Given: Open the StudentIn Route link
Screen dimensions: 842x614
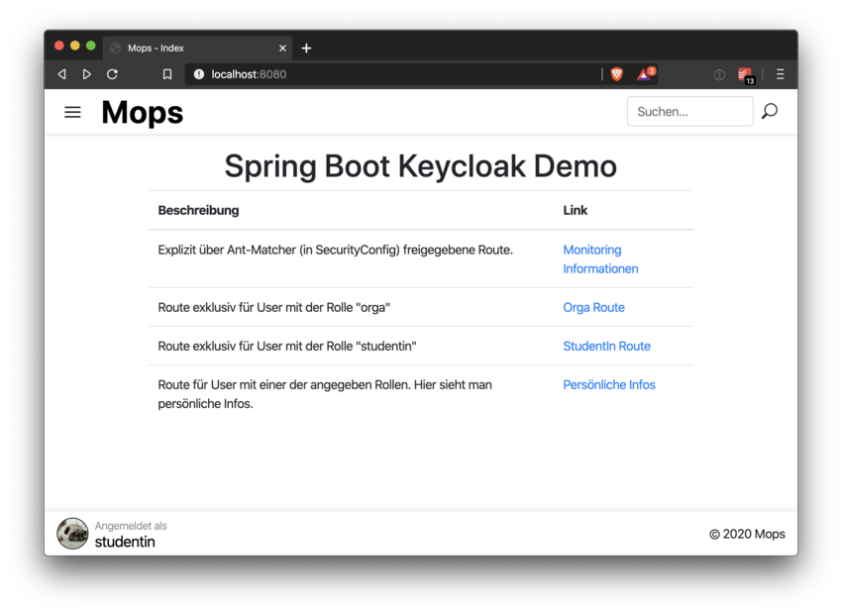Looking at the screenshot, I should [606, 347].
